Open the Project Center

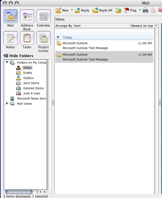[44, 42]
